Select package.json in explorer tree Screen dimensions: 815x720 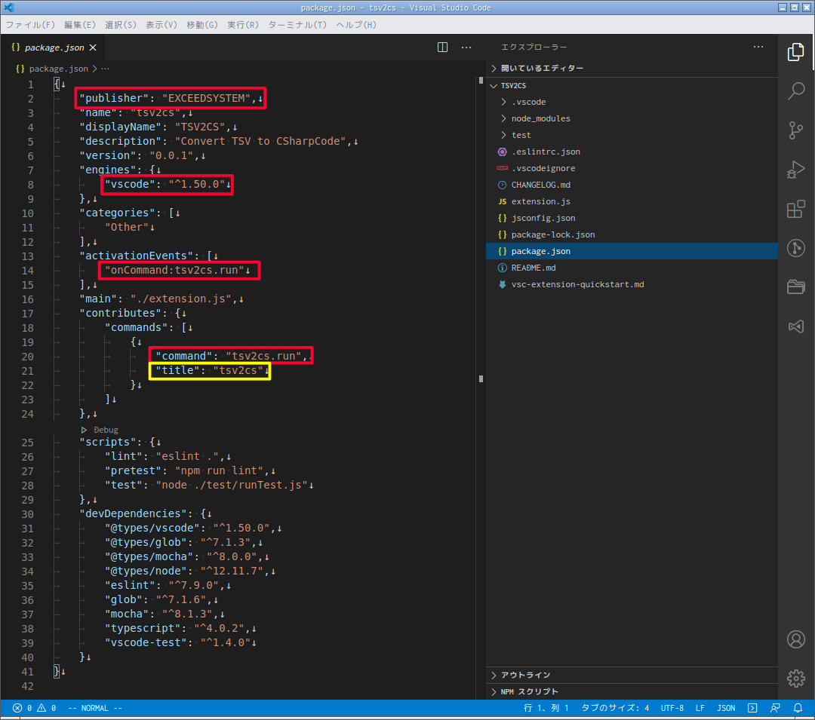[x=632, y=251]
